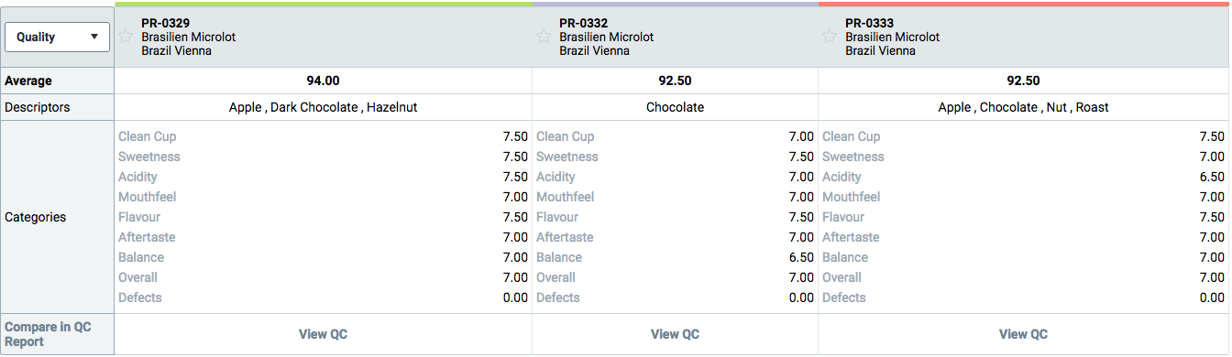
Task: Select the PR-0329 sample header title
Action: click(166, 23)
